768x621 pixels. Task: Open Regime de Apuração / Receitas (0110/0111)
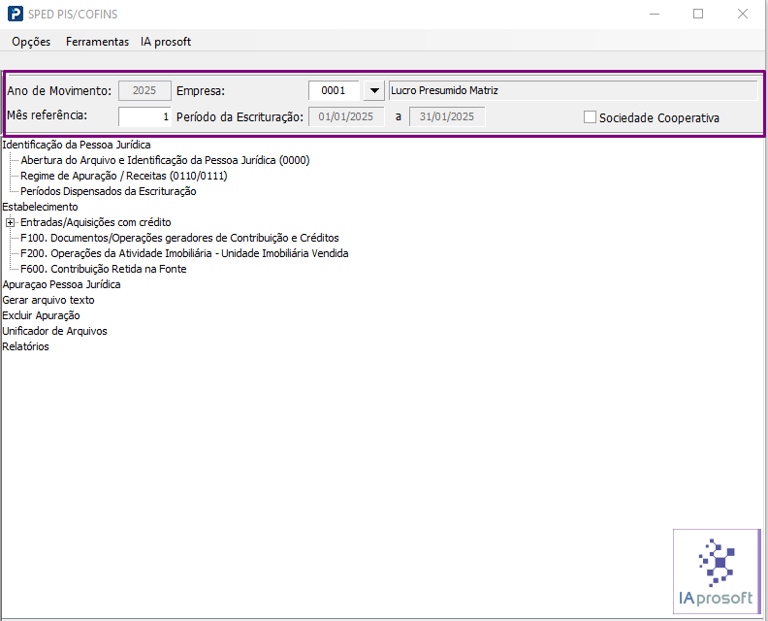124,176
